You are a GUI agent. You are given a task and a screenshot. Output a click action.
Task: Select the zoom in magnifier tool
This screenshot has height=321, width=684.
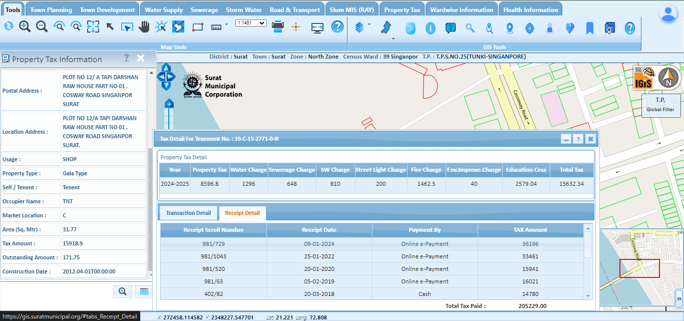25,27
